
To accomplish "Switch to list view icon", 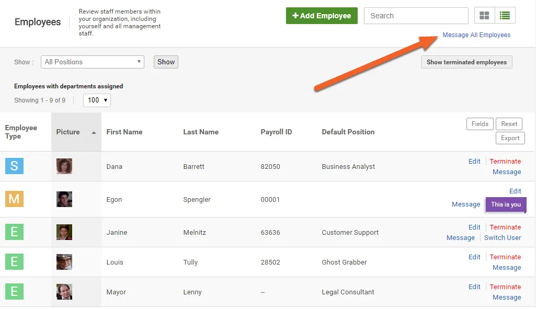I will (505, 15).
